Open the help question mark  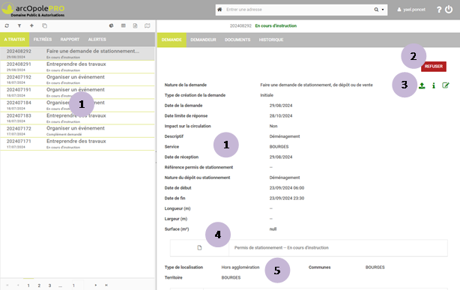coord(439,10)
